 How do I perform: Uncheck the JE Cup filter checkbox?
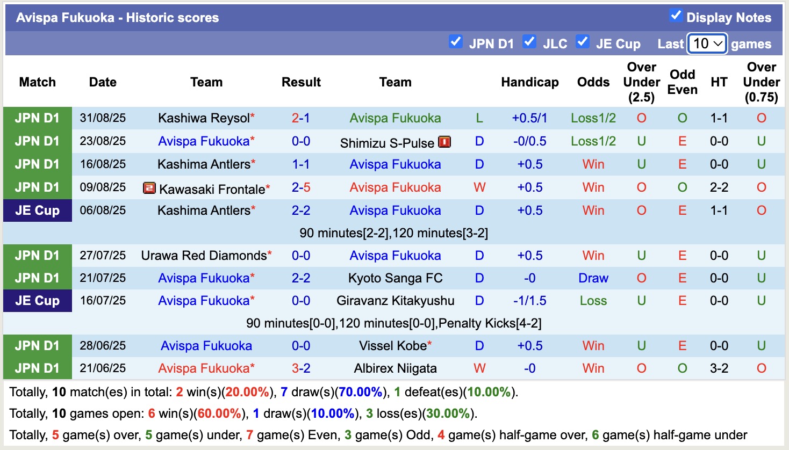click(x=583, y=41)
